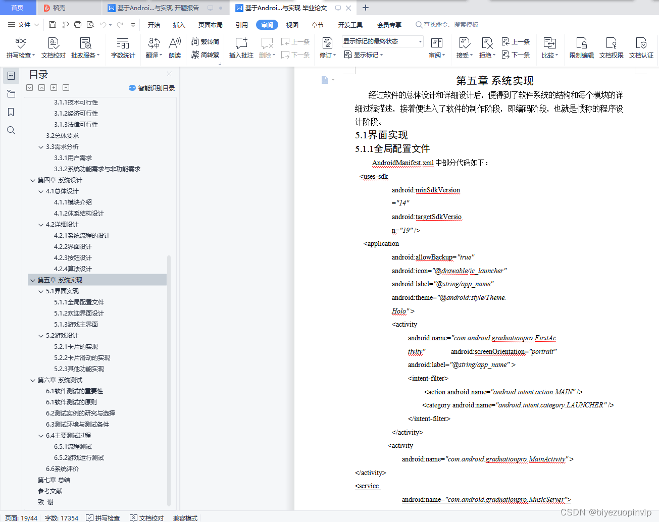Screen dimensions: 659x522
Task: Click 拒绝 reject revision
Action: pos(487,48)
